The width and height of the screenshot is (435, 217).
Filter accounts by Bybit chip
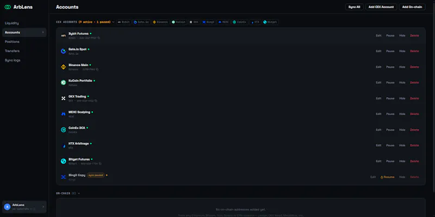tap(124, 22)
